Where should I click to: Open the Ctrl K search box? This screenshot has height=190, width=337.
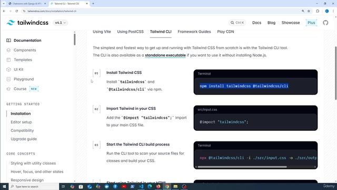click(237, 23)
